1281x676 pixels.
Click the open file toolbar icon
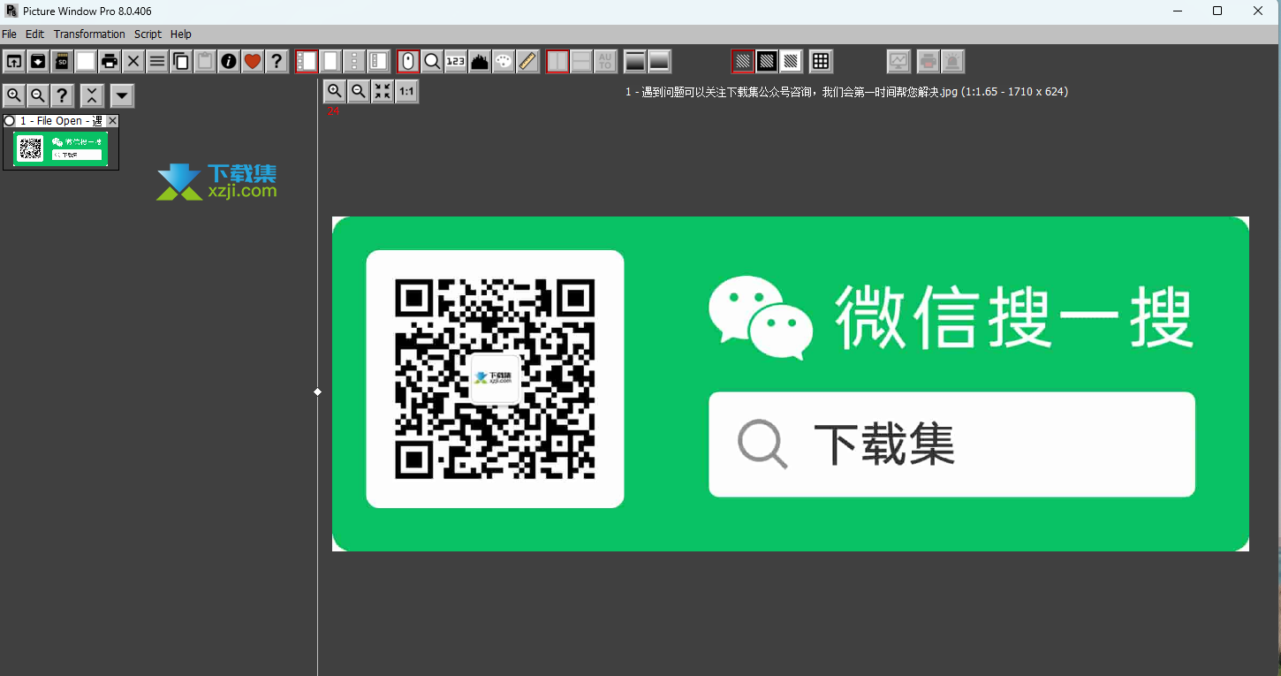[x=14, y=61]
